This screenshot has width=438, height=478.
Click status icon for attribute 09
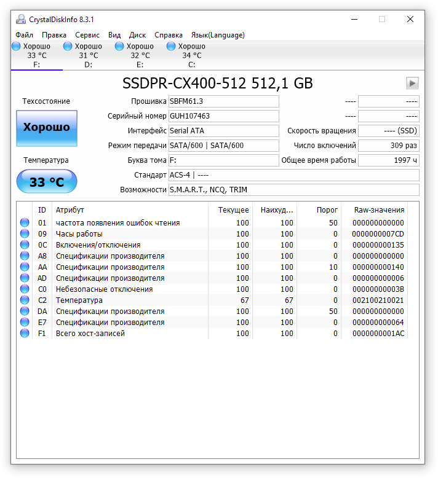click(25, 233)
